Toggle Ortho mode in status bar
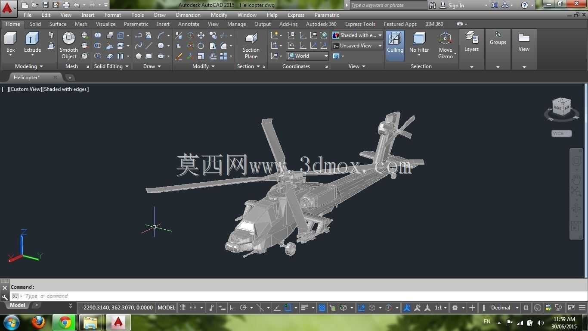 pos(233,308)
